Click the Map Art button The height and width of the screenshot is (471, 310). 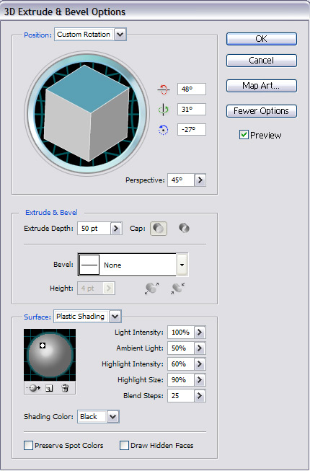coord(262,86)
